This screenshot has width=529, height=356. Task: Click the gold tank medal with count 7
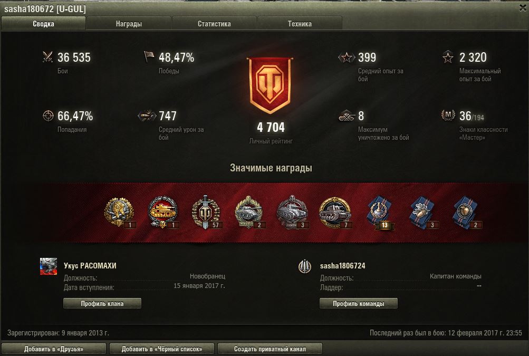335,213
